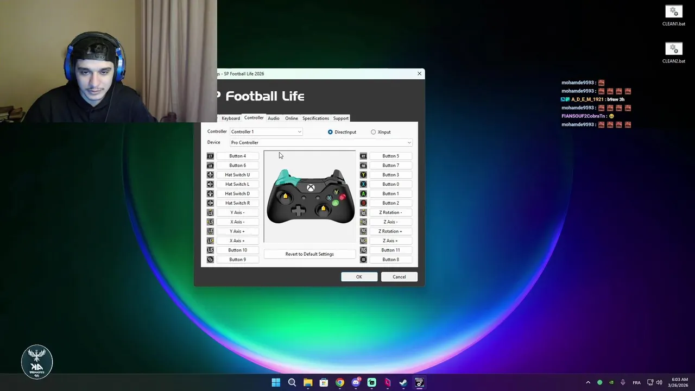Click the D-pad icon beside Hat Switch D
The width and height of the screenshot is (695, 391).
coord(210,193)
